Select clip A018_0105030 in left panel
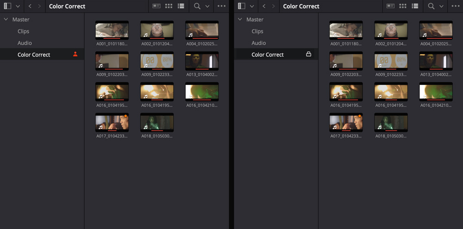463x229 pixels. [x=157, y=123]
